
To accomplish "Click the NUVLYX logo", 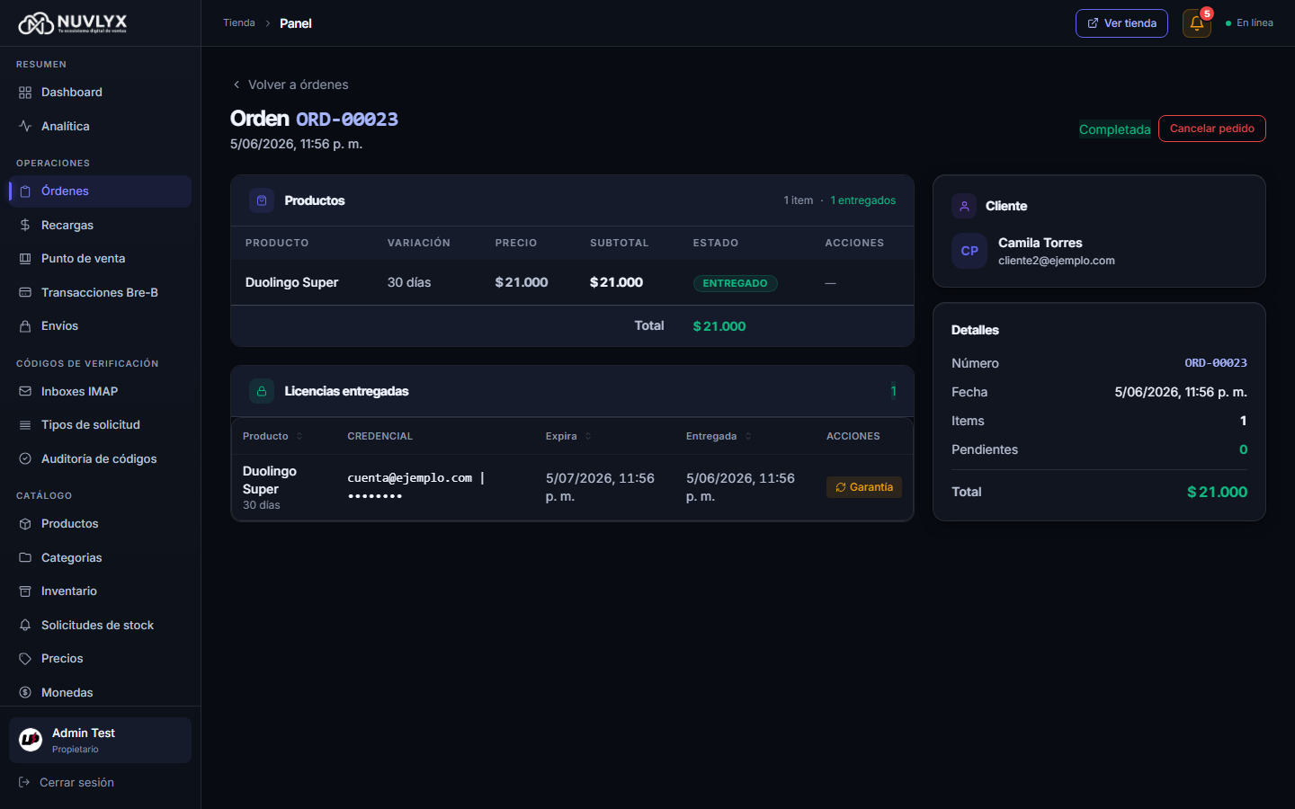I will 73,23.
